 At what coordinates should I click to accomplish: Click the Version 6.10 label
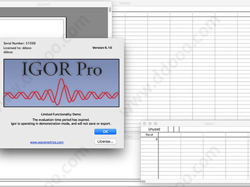click(x=102, y=48)
